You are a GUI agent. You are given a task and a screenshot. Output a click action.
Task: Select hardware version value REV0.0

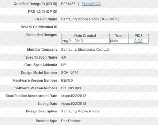[x=67, y=80]
